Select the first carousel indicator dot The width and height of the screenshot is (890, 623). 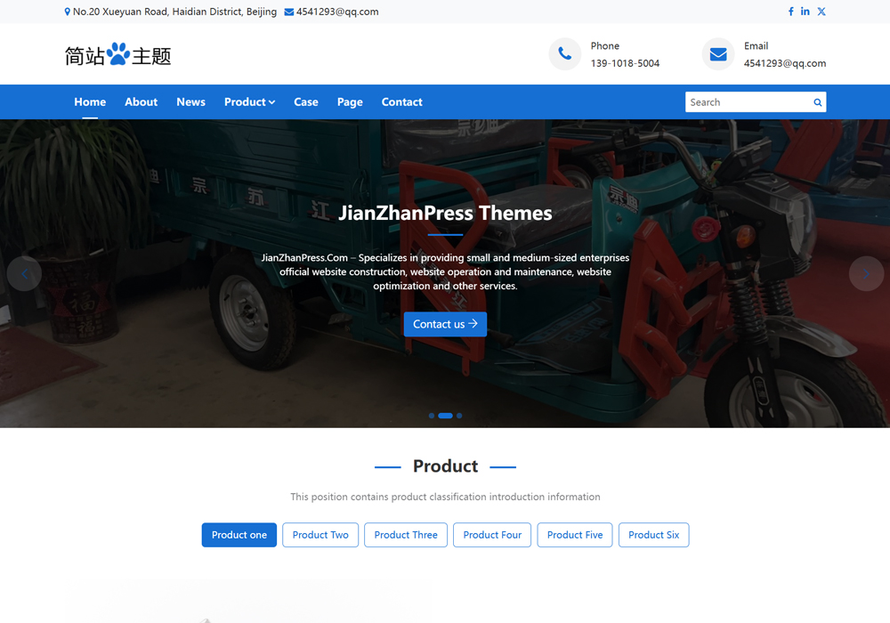click(x=432, y=416)
